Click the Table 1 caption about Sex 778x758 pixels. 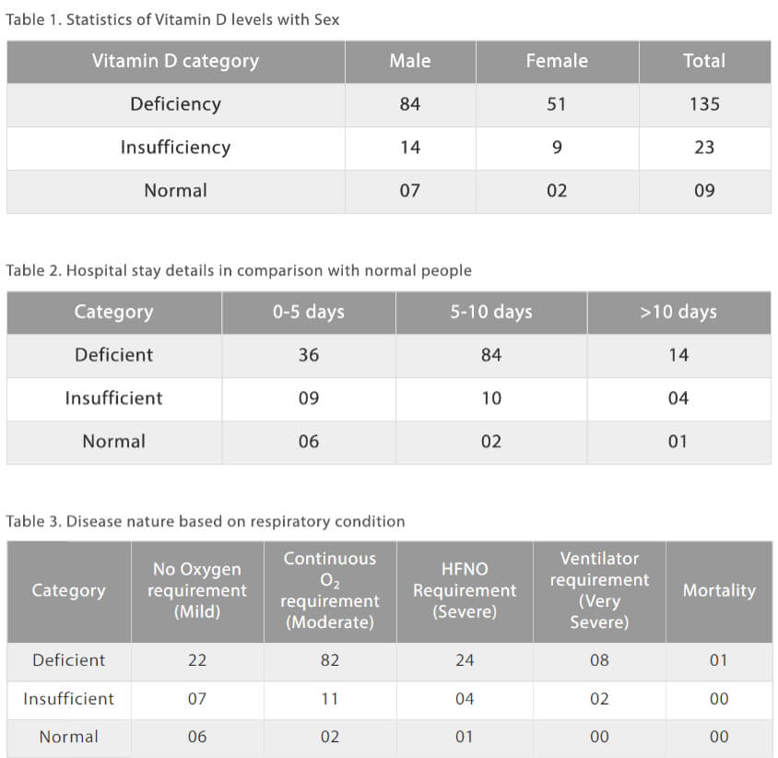pos(172,19)
